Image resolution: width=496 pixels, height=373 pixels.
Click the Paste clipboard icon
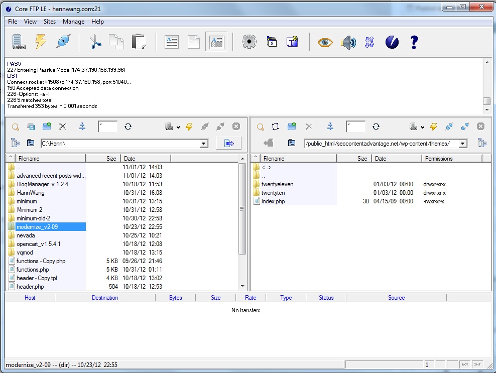pyautogui.click(x=139, y=42)
